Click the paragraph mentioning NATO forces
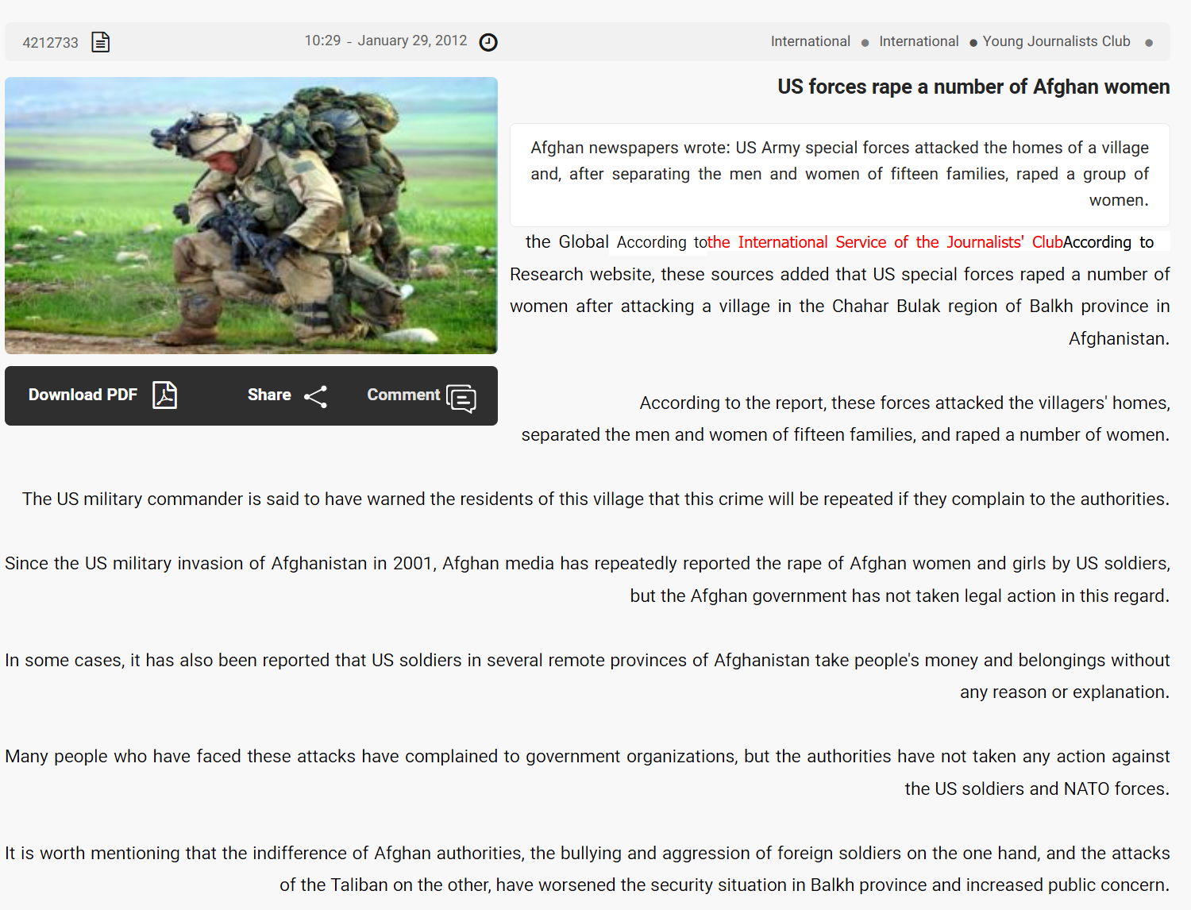1191x910 pixels. (588, 772)
